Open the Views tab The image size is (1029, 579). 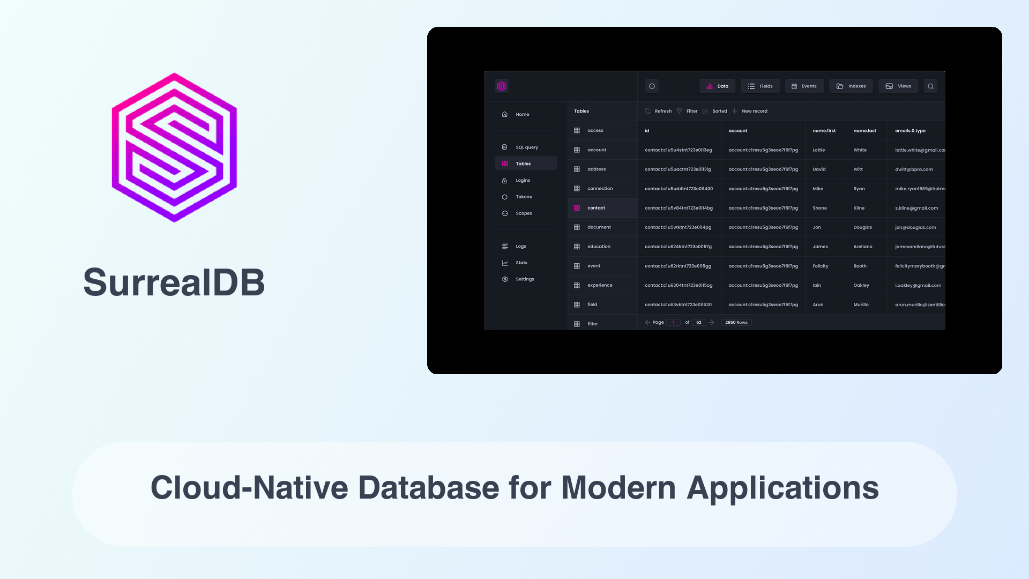tap(898, 86)
